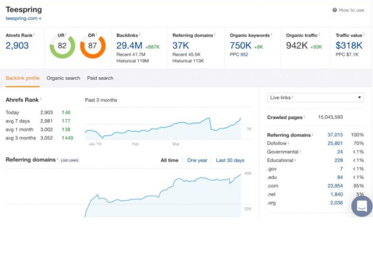This screenshot has height=280, width=373.
Task: Select the Last 30 days range
Action: point(230,160)
